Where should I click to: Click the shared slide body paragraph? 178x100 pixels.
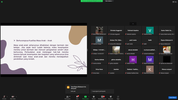pos(41,52)
